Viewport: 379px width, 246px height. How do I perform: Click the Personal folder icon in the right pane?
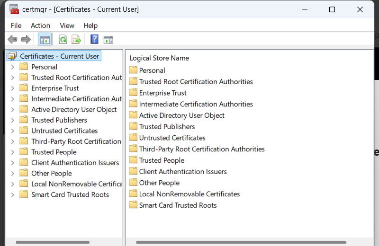pyautogui.click(x=133, y=70)
